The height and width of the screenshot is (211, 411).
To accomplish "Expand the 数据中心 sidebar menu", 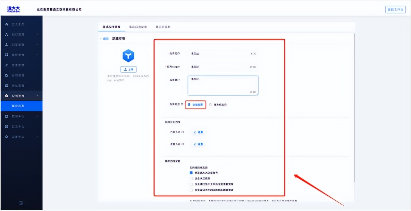I will [38, 116].
